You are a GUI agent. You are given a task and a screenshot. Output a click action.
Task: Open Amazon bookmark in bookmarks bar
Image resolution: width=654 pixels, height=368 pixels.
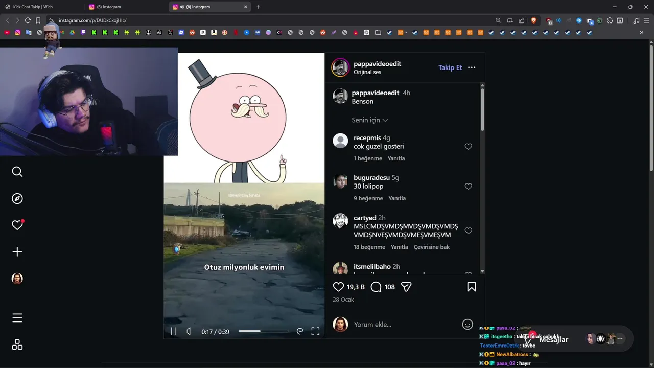[x=214, y=32]
